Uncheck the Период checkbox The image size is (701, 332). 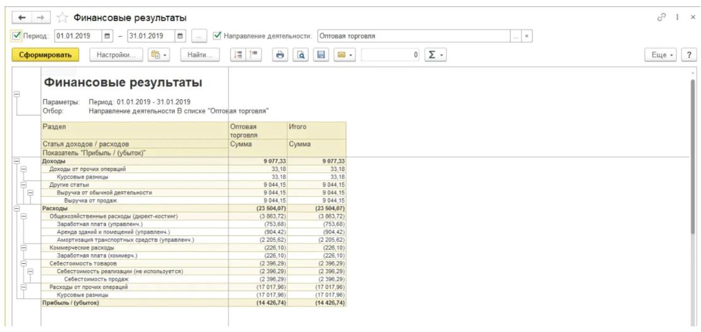pyautogui.click(x=18, y=36)
